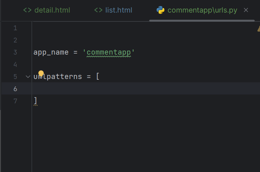Screen dimensions: 260x172
Task: Place cursor on empty line 6
Action: (x=146, y=89)
